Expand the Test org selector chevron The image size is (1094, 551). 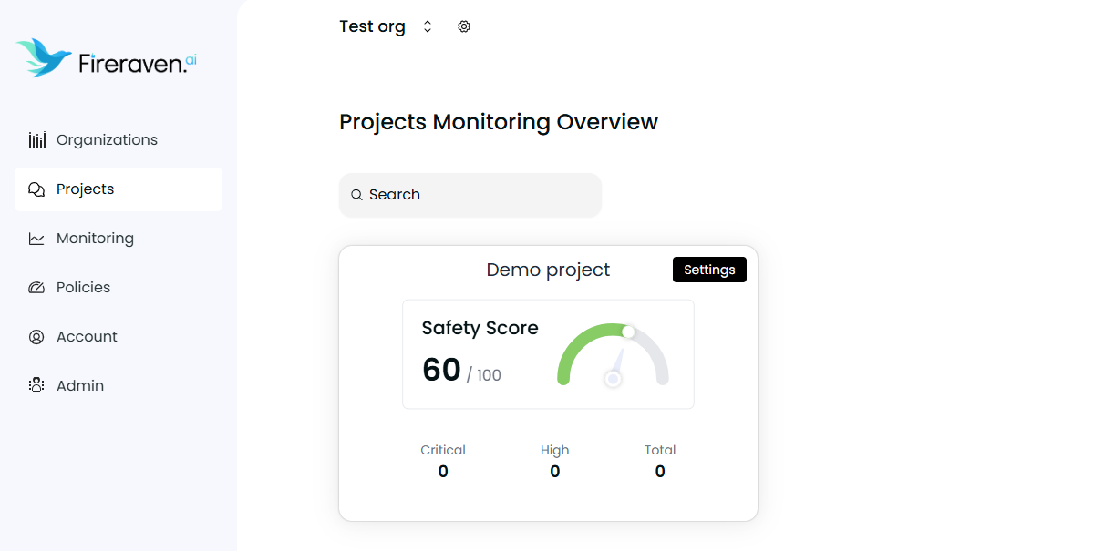(427, 26)
